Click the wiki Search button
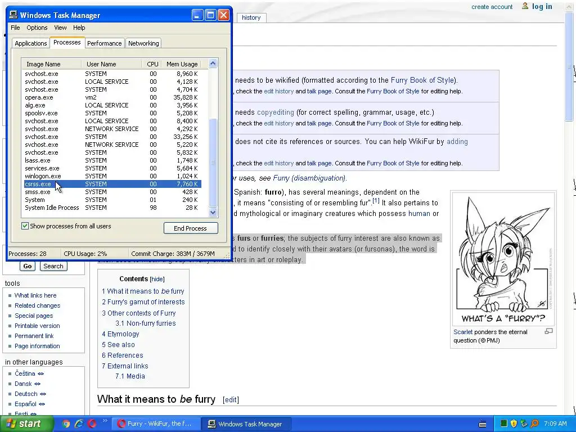Screen dimensions: 576x432 53,266
